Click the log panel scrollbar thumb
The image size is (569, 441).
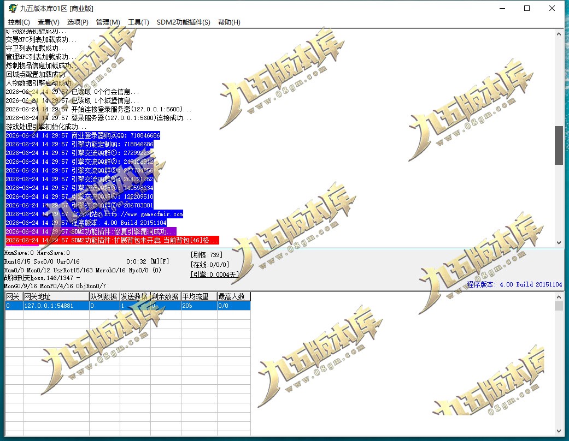(559, 145)
